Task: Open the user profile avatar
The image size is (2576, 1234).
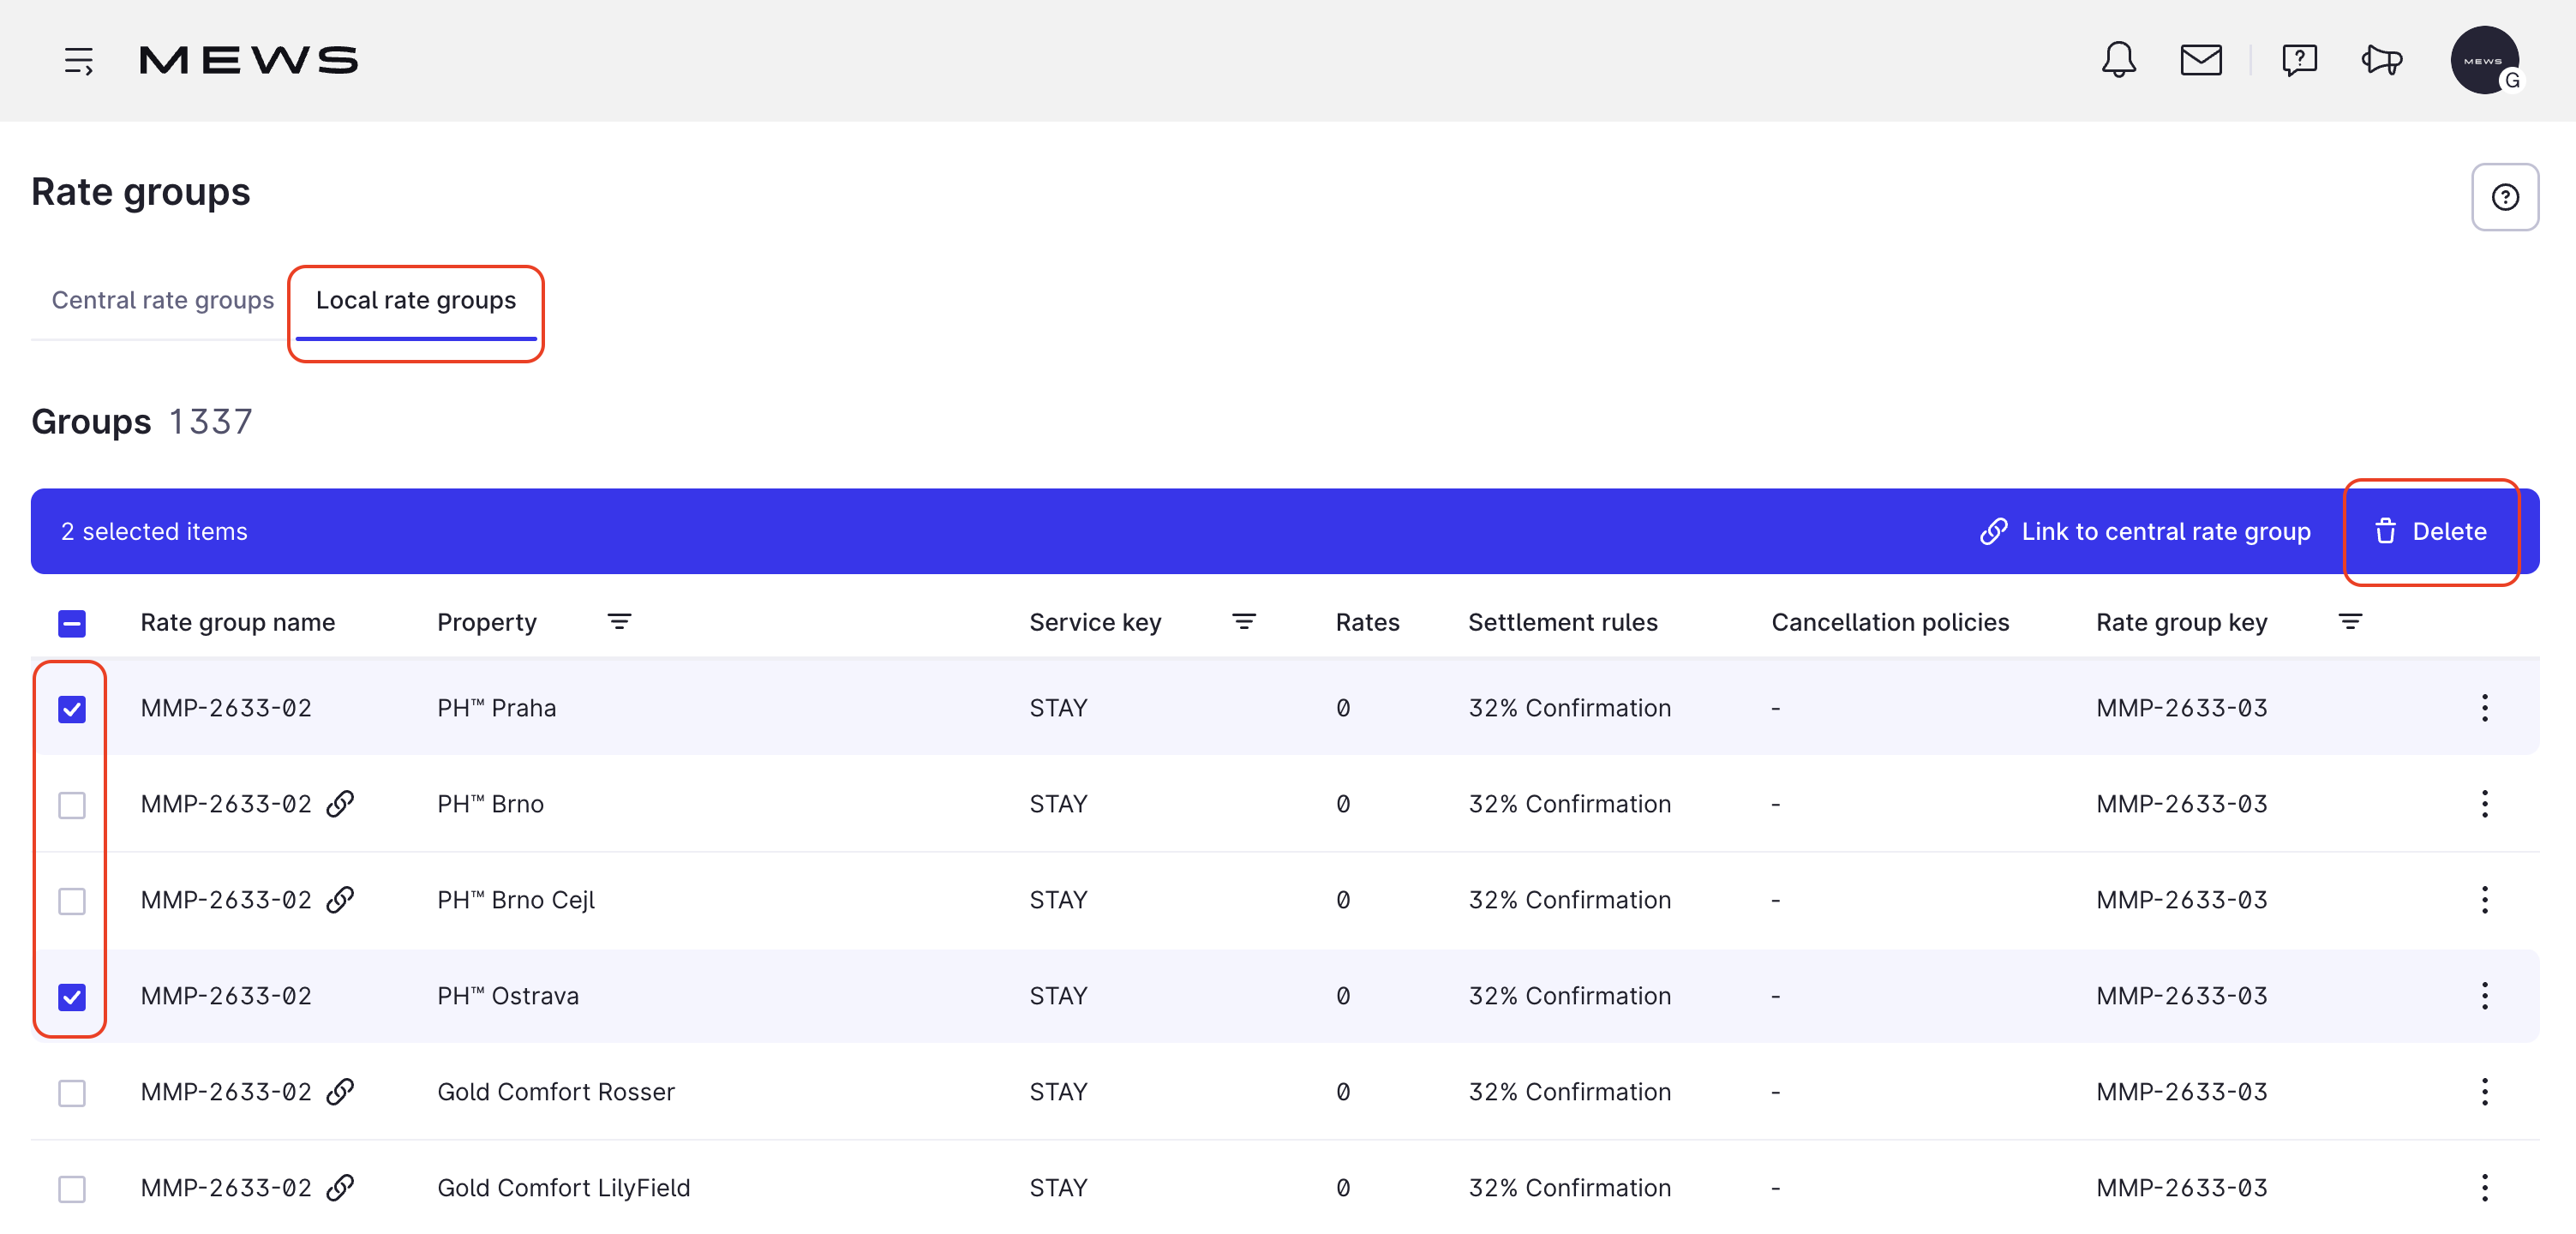Action: point(2485,60)
